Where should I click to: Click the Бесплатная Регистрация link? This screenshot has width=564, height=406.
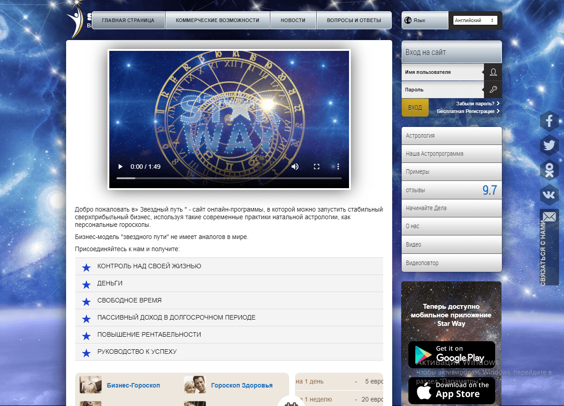[x=466, y=111]
